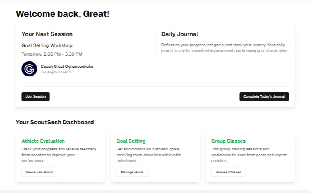Click Coach Great's circular avatar logo

(29, 69)
